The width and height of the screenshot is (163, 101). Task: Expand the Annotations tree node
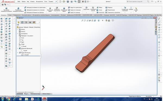(18, 34)
